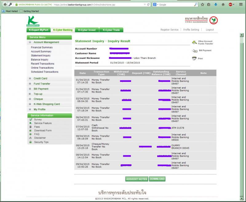This screenshot has width=246, height=202.
Task: Click the Survey checkmark icon
Action: pos(31,120)
